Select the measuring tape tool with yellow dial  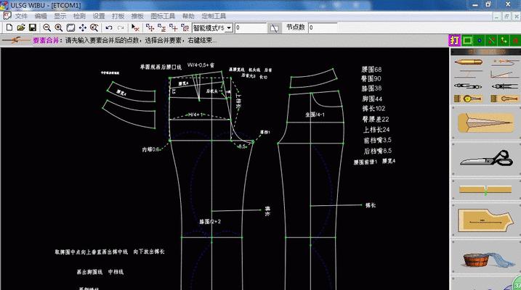[468, 99]
